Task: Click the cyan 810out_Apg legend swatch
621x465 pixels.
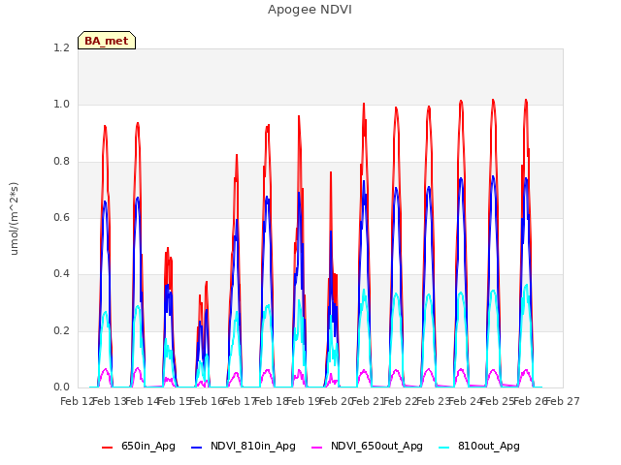Action: [444, 448]
